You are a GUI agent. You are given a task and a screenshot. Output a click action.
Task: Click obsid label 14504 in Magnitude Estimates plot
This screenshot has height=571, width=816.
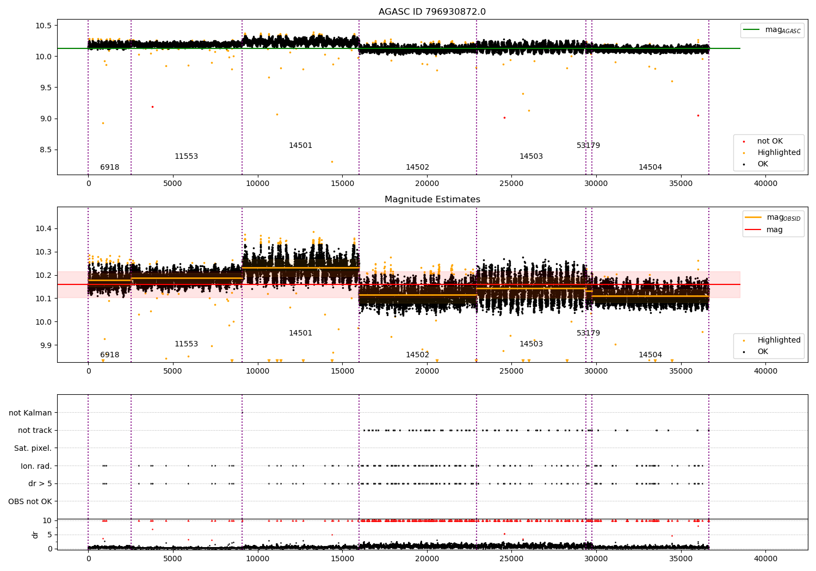click(650, 355)
